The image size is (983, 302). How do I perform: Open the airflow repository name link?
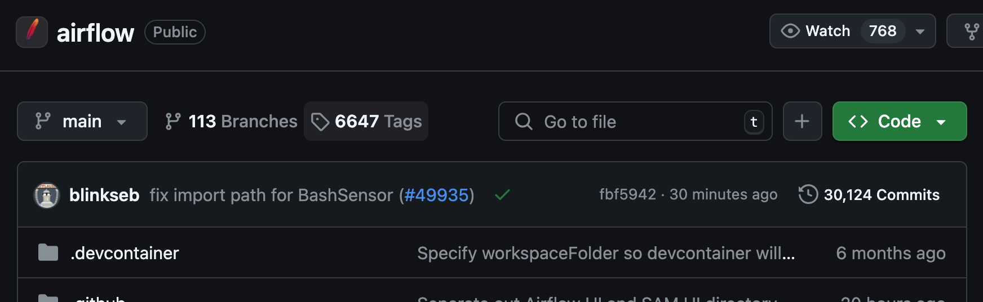(x=95, y=33)
